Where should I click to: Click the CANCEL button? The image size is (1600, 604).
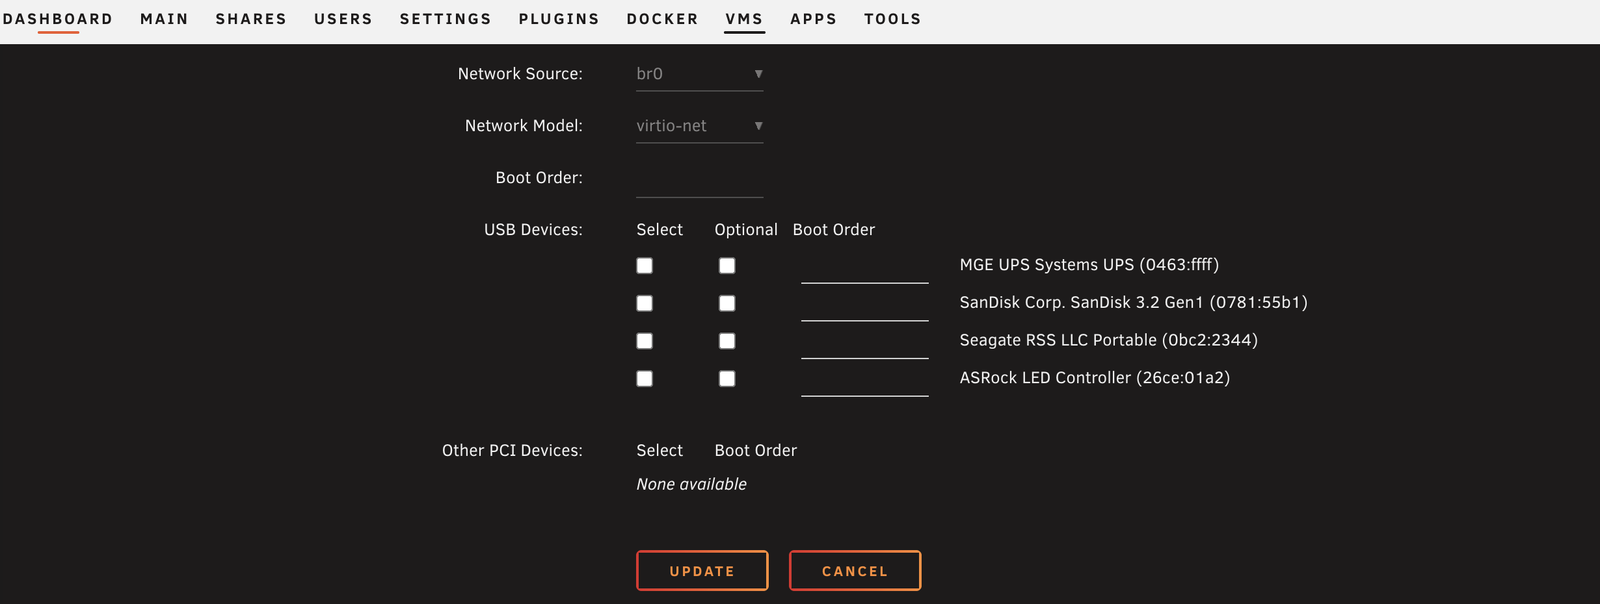pyautogui.click(x=855, y=571)
